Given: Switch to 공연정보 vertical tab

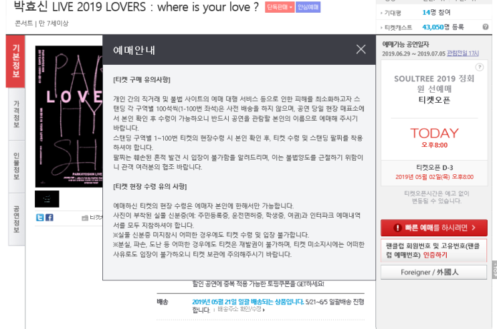Looking at the screenshot, I should click(17, 220).
